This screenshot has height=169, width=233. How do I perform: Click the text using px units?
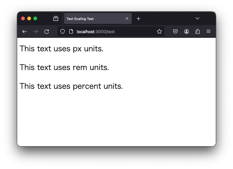62,49
